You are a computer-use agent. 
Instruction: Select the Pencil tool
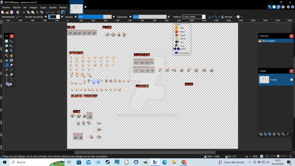click(7, 70)
